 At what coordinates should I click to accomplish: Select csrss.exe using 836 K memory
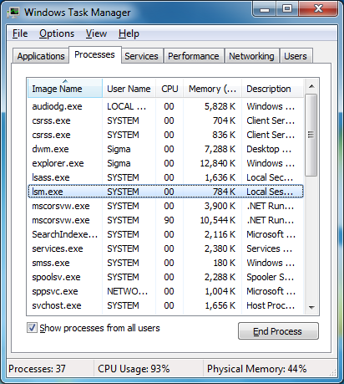[165, 135]
